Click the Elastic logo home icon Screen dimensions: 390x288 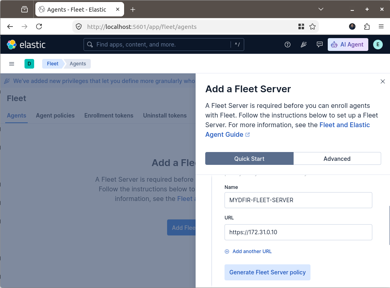[x=11, y=45]
